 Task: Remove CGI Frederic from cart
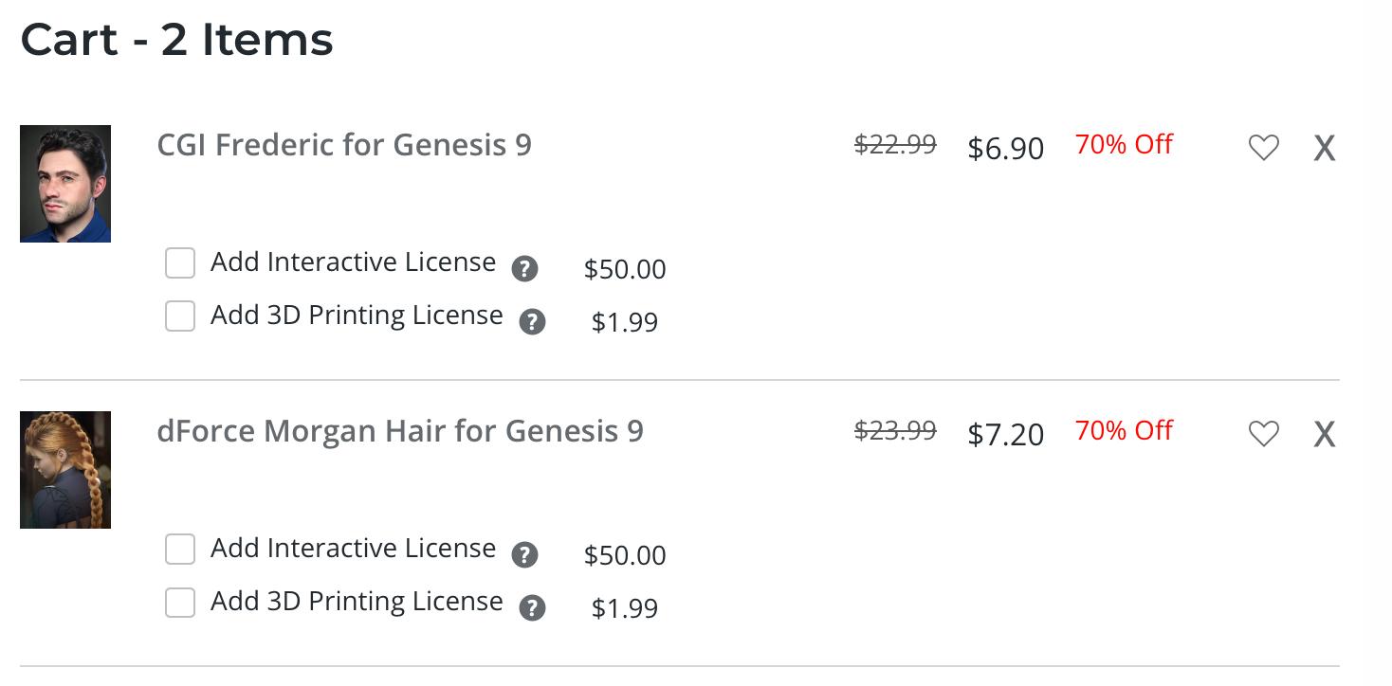[1324, 149]
